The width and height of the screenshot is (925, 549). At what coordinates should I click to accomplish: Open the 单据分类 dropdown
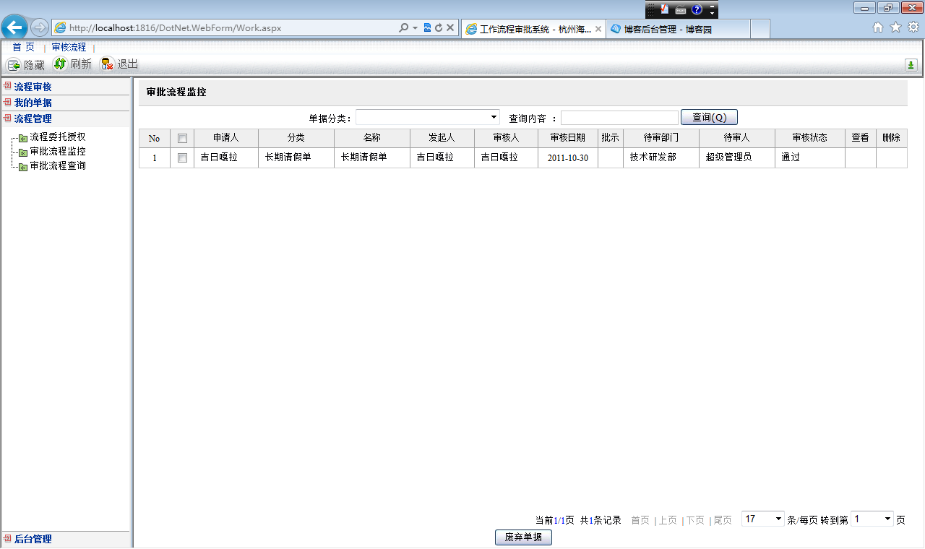tap(428, 117)
